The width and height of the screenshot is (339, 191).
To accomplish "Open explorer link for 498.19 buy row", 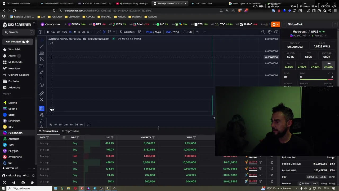I will coord(272,162).
